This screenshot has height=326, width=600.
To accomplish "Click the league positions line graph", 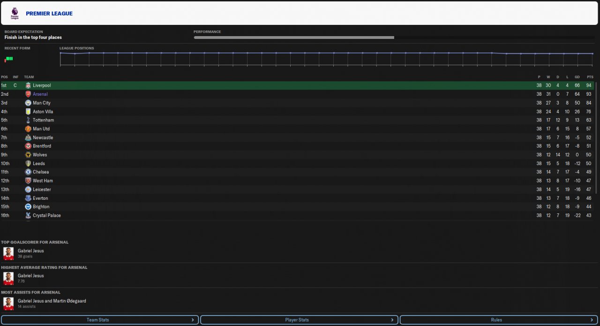I will (x=327, y=59).
